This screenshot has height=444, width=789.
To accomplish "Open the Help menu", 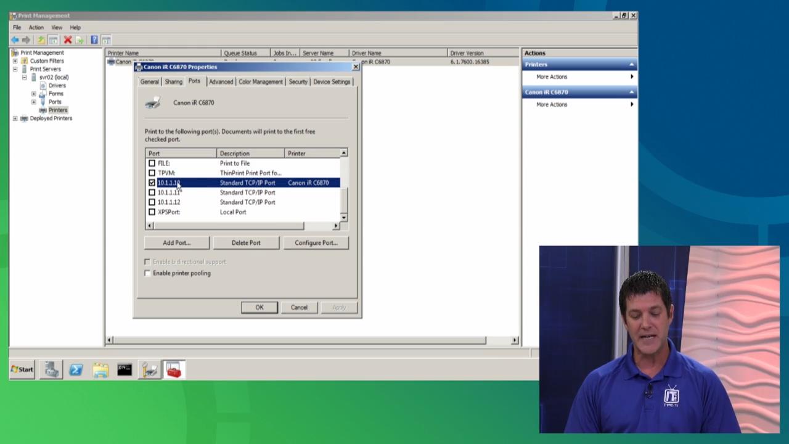I will tap(75, 28).
